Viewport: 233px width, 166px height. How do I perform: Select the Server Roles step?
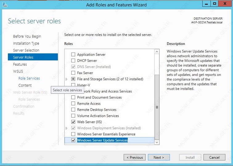(x=33, y=57)
